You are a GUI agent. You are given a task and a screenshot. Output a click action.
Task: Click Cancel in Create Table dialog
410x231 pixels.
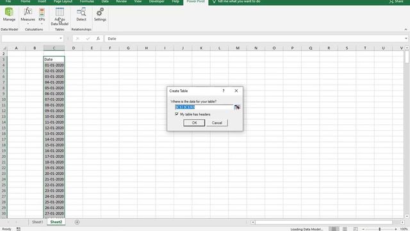click(217, 123)
